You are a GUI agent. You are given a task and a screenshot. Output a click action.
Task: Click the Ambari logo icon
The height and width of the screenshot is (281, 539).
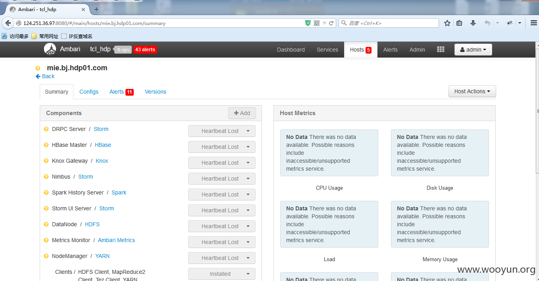pos(50,49)
